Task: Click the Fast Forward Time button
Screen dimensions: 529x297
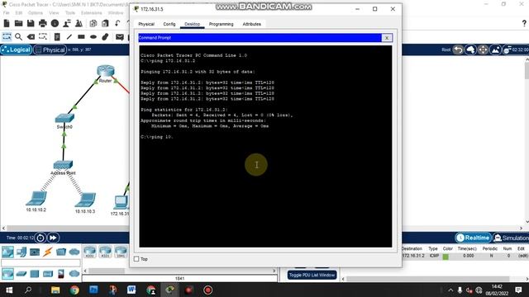Action: 53,238
